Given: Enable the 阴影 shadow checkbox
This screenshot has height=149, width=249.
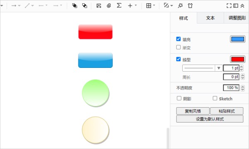Looking at the screenshot, I should pyautogui.click(x=179, y=99).
